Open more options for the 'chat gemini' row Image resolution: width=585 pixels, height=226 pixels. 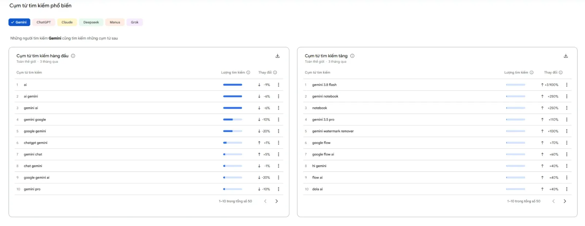(x=279, y=166)
